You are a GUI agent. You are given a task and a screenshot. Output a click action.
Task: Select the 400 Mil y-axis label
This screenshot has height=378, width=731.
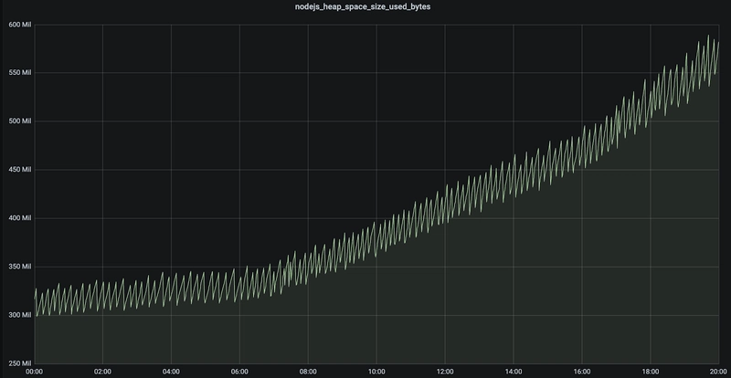pyautogui.click(x=19, y=218)
